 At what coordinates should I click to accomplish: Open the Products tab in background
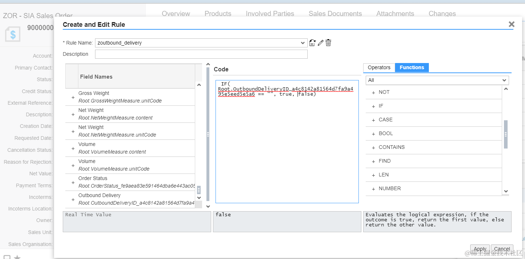[218, 14]
